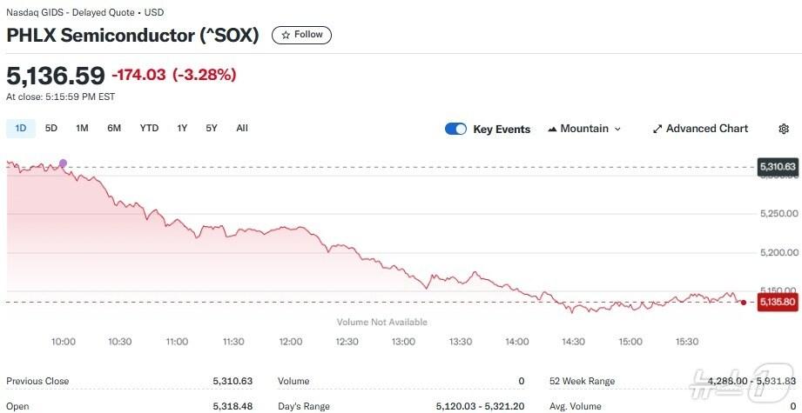Click the Mountain chart type icon
This screenshot has width=802, height=413.
[552, 129]
